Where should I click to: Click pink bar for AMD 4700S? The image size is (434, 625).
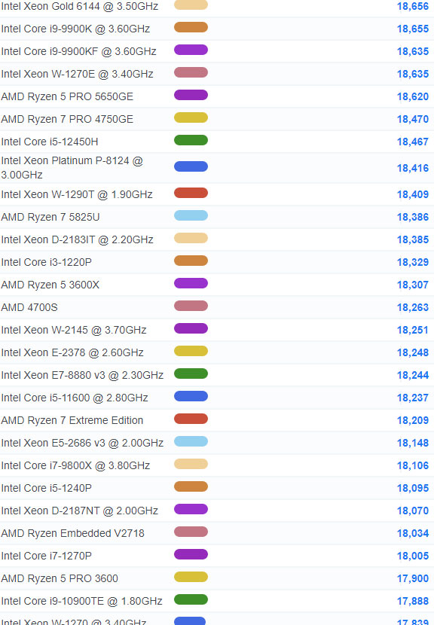[191, 306]
